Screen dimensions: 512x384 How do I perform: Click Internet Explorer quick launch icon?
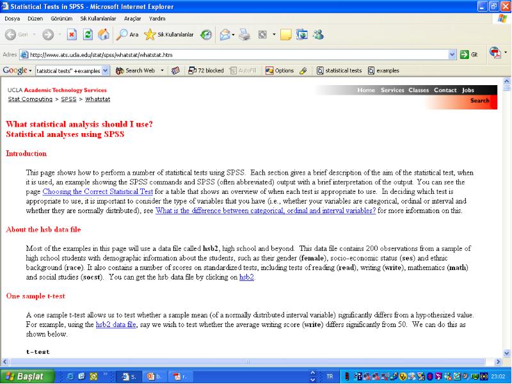pos(70,376)
